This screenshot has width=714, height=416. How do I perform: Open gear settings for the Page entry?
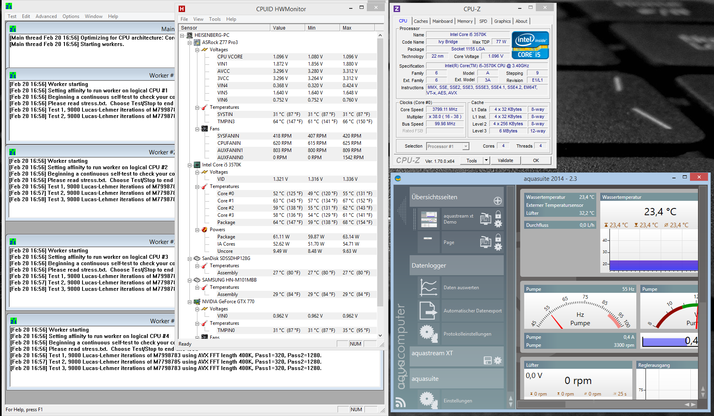[498, 247]
